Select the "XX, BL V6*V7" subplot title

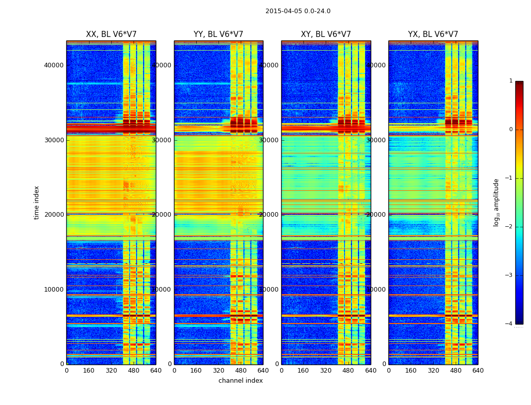point(111,34)
